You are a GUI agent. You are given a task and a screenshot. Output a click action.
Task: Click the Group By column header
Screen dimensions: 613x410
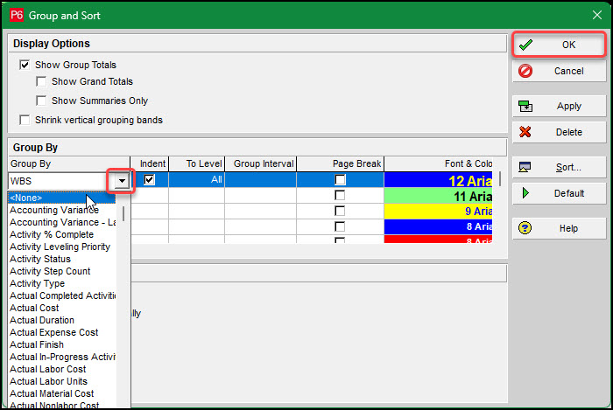pos(69,163)
